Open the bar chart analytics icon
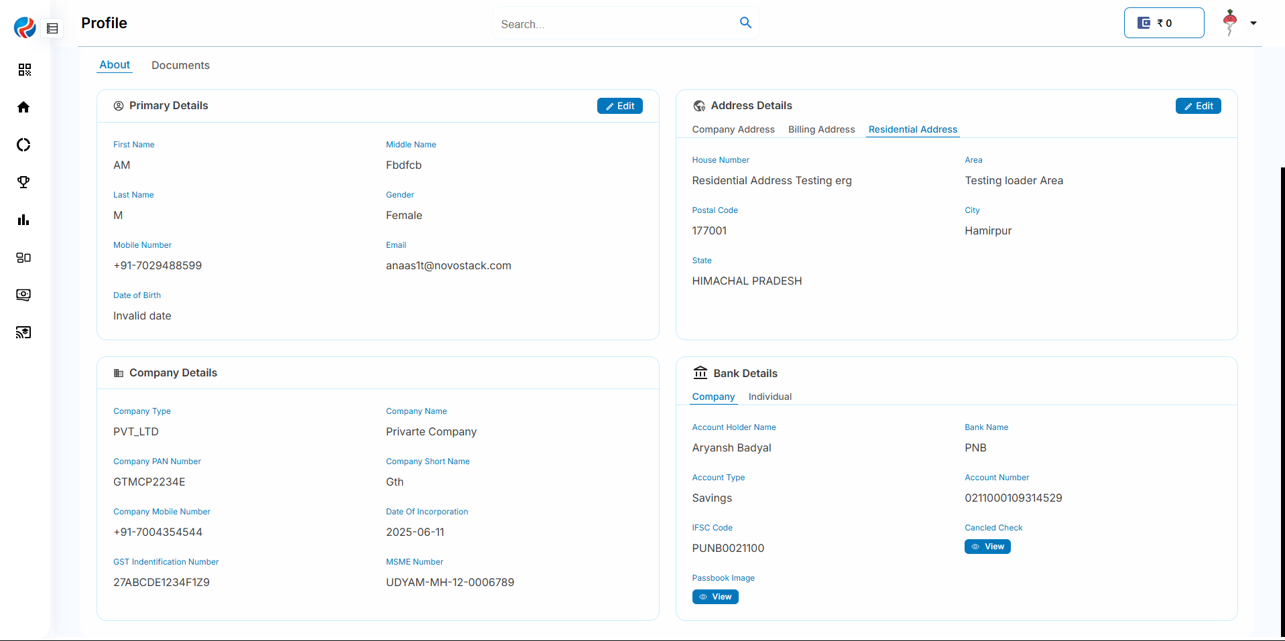This screenshot has height=641, width=1285. tap(23, 220)
